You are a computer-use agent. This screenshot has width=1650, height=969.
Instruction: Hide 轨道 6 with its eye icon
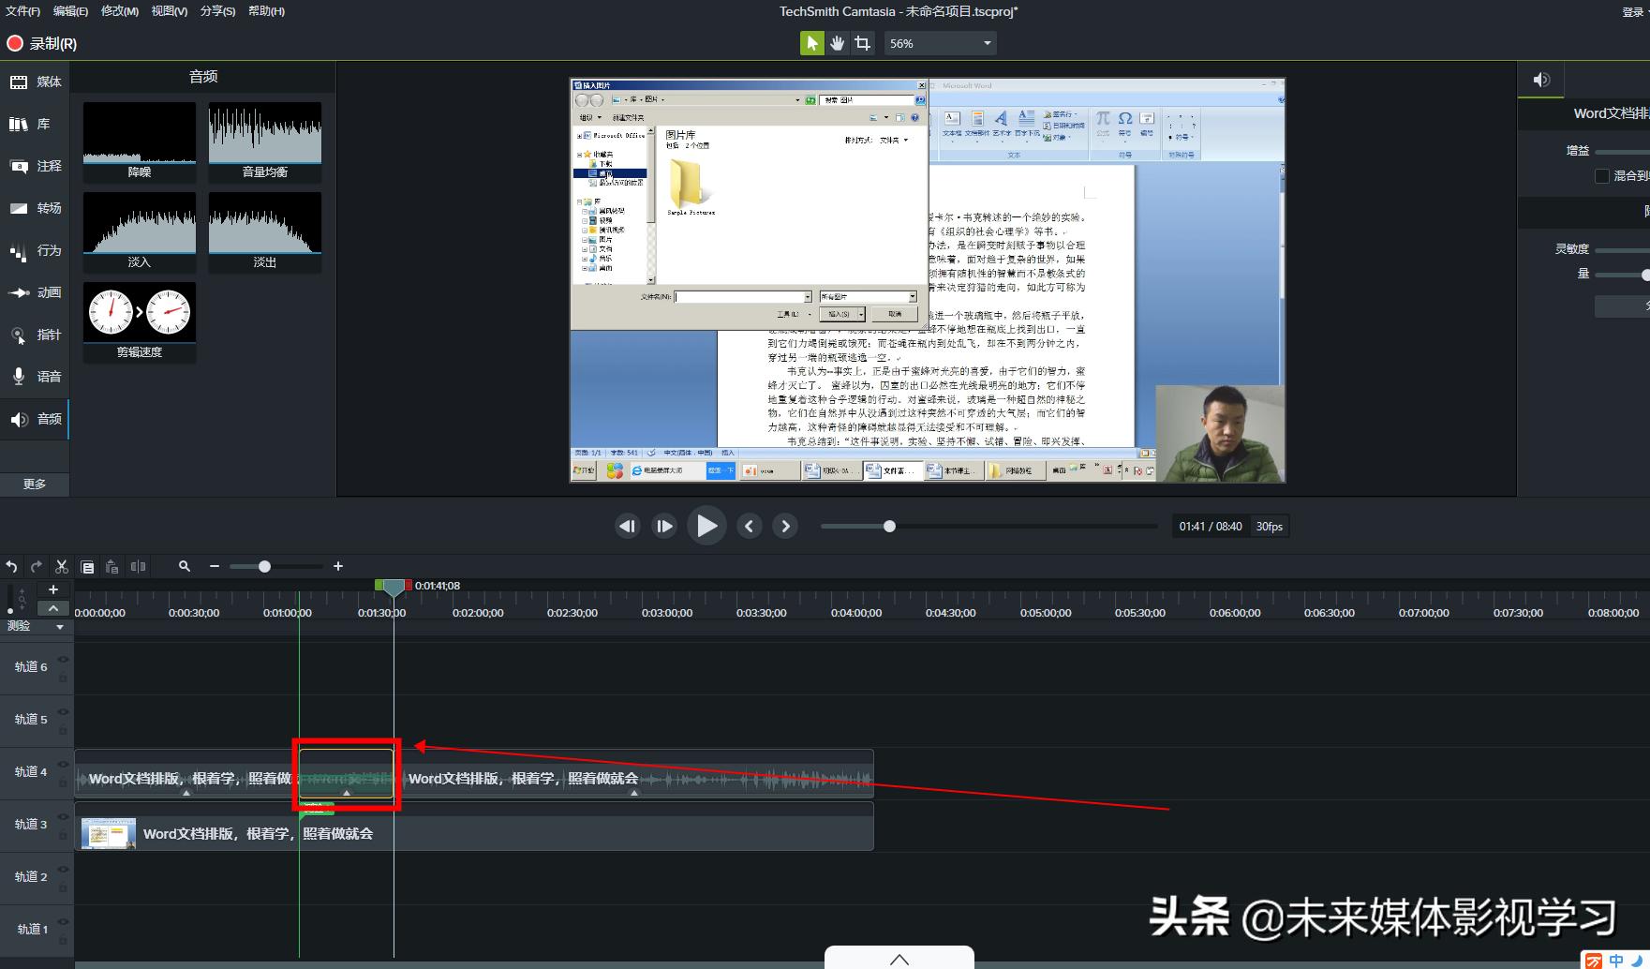64,659
